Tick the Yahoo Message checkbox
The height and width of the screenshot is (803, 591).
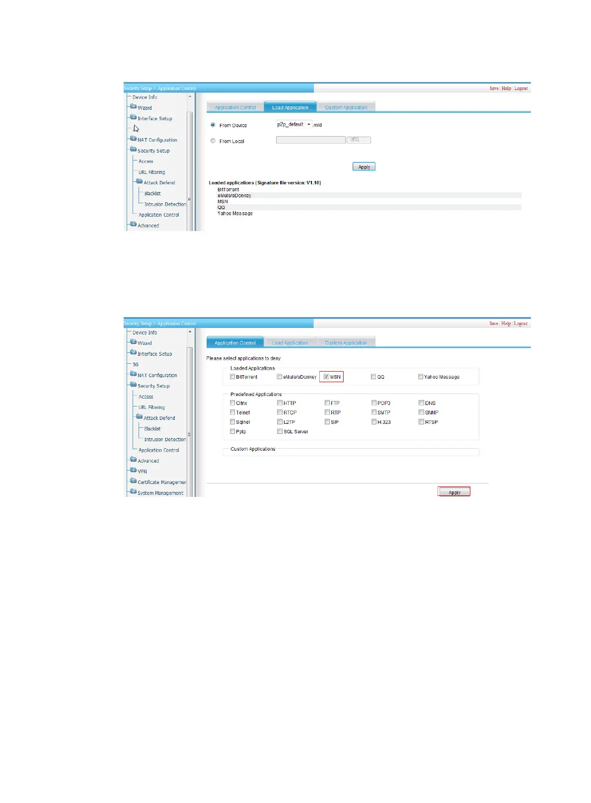coord(421,377)
